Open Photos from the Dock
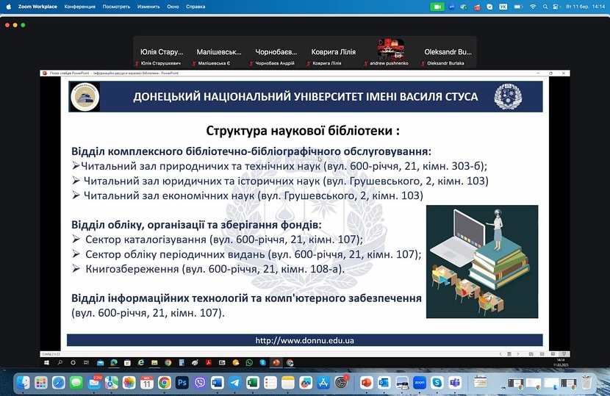 tap(129, 384)
